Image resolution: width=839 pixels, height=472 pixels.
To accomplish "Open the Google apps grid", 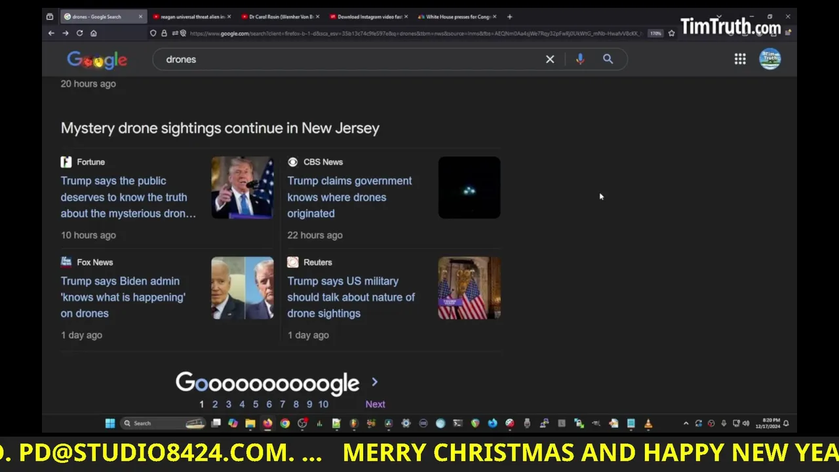I will (x=740, y=59).
